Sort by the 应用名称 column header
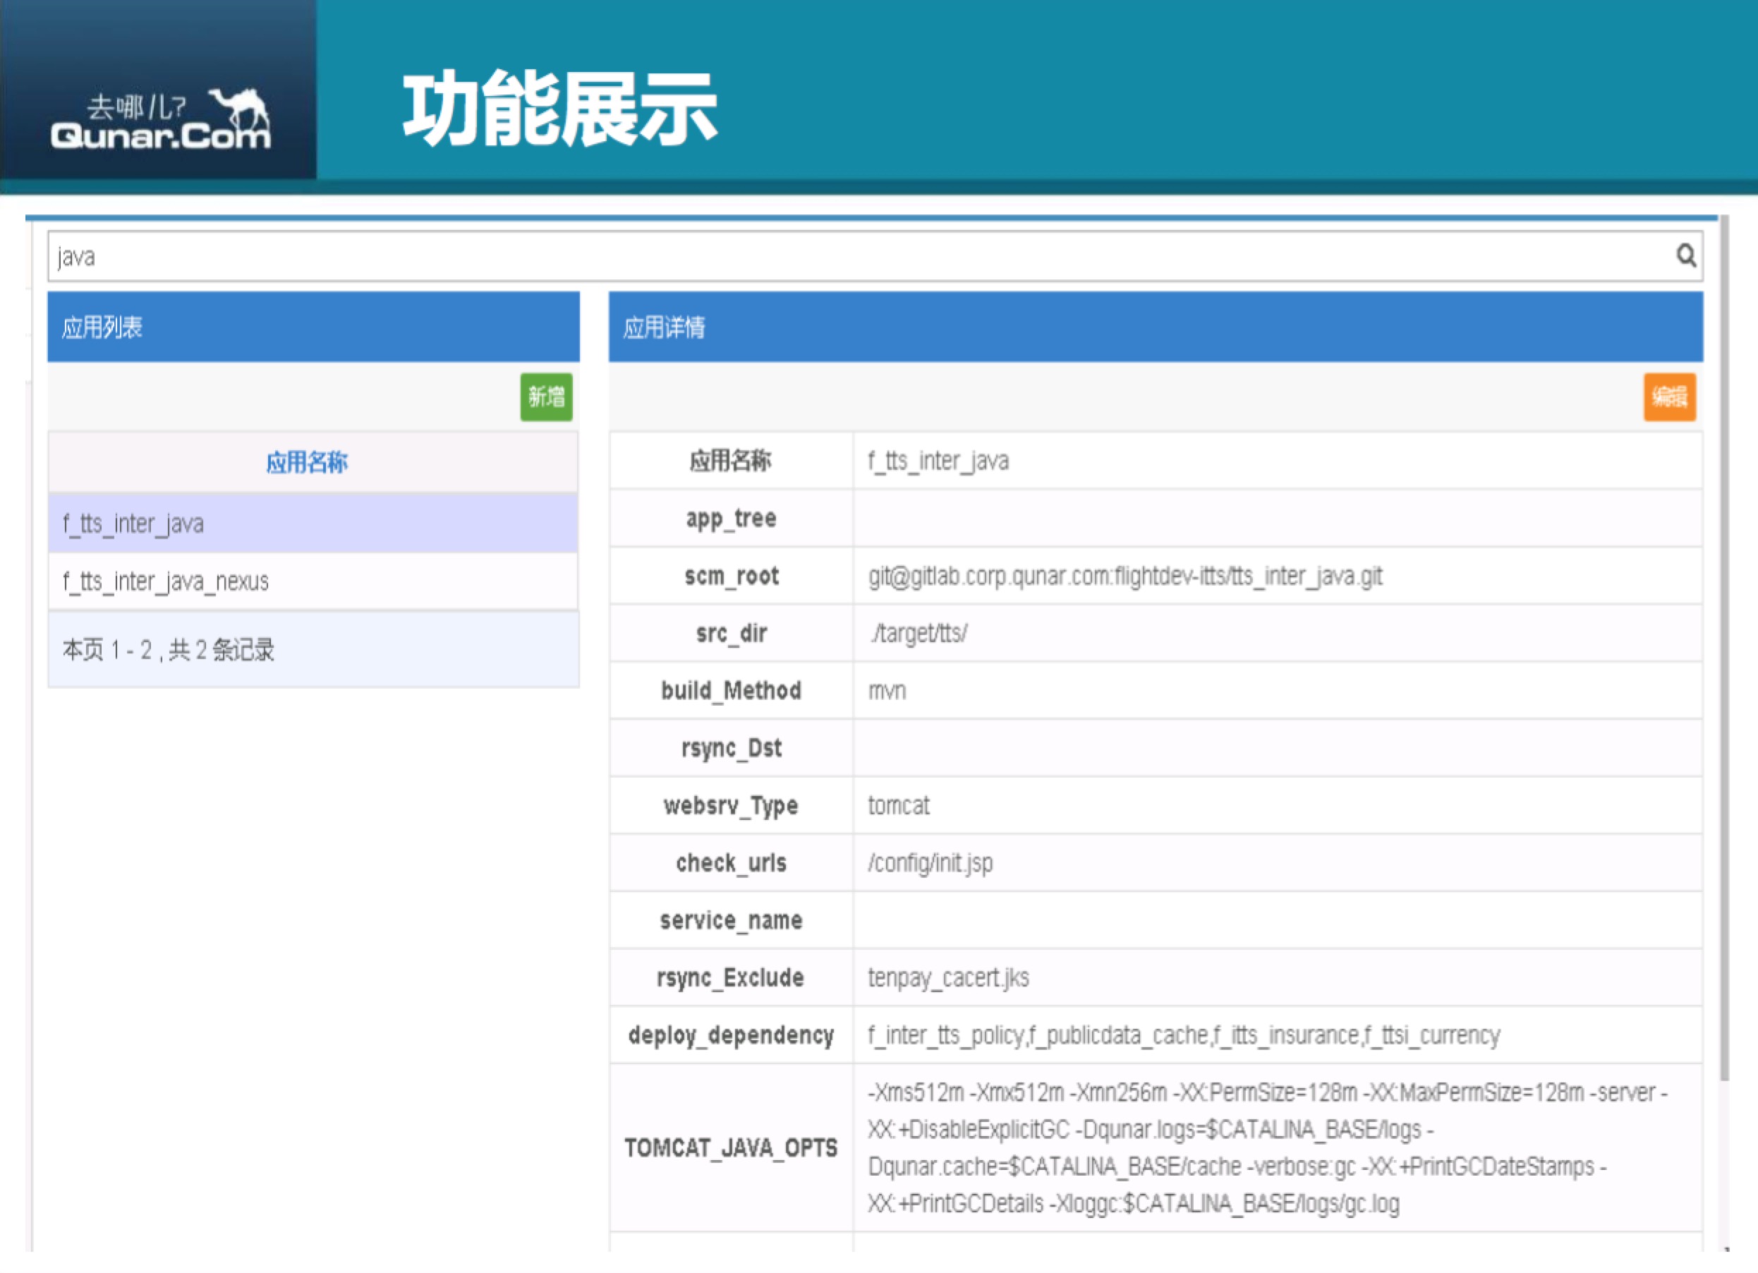Screen dimensions: 1758x1273 coord(306,463)
